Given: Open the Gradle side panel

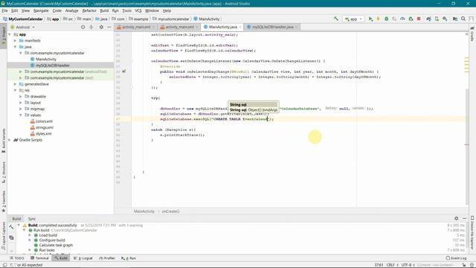Looking at the screenshot, I should tap(472, 33).
